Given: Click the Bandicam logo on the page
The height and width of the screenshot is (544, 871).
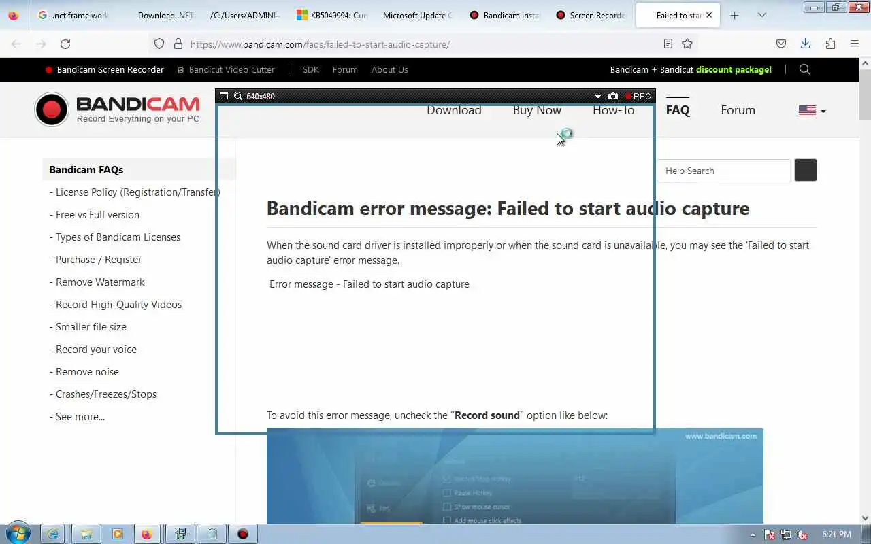Looking at the screenshot, I should (117, 109).
